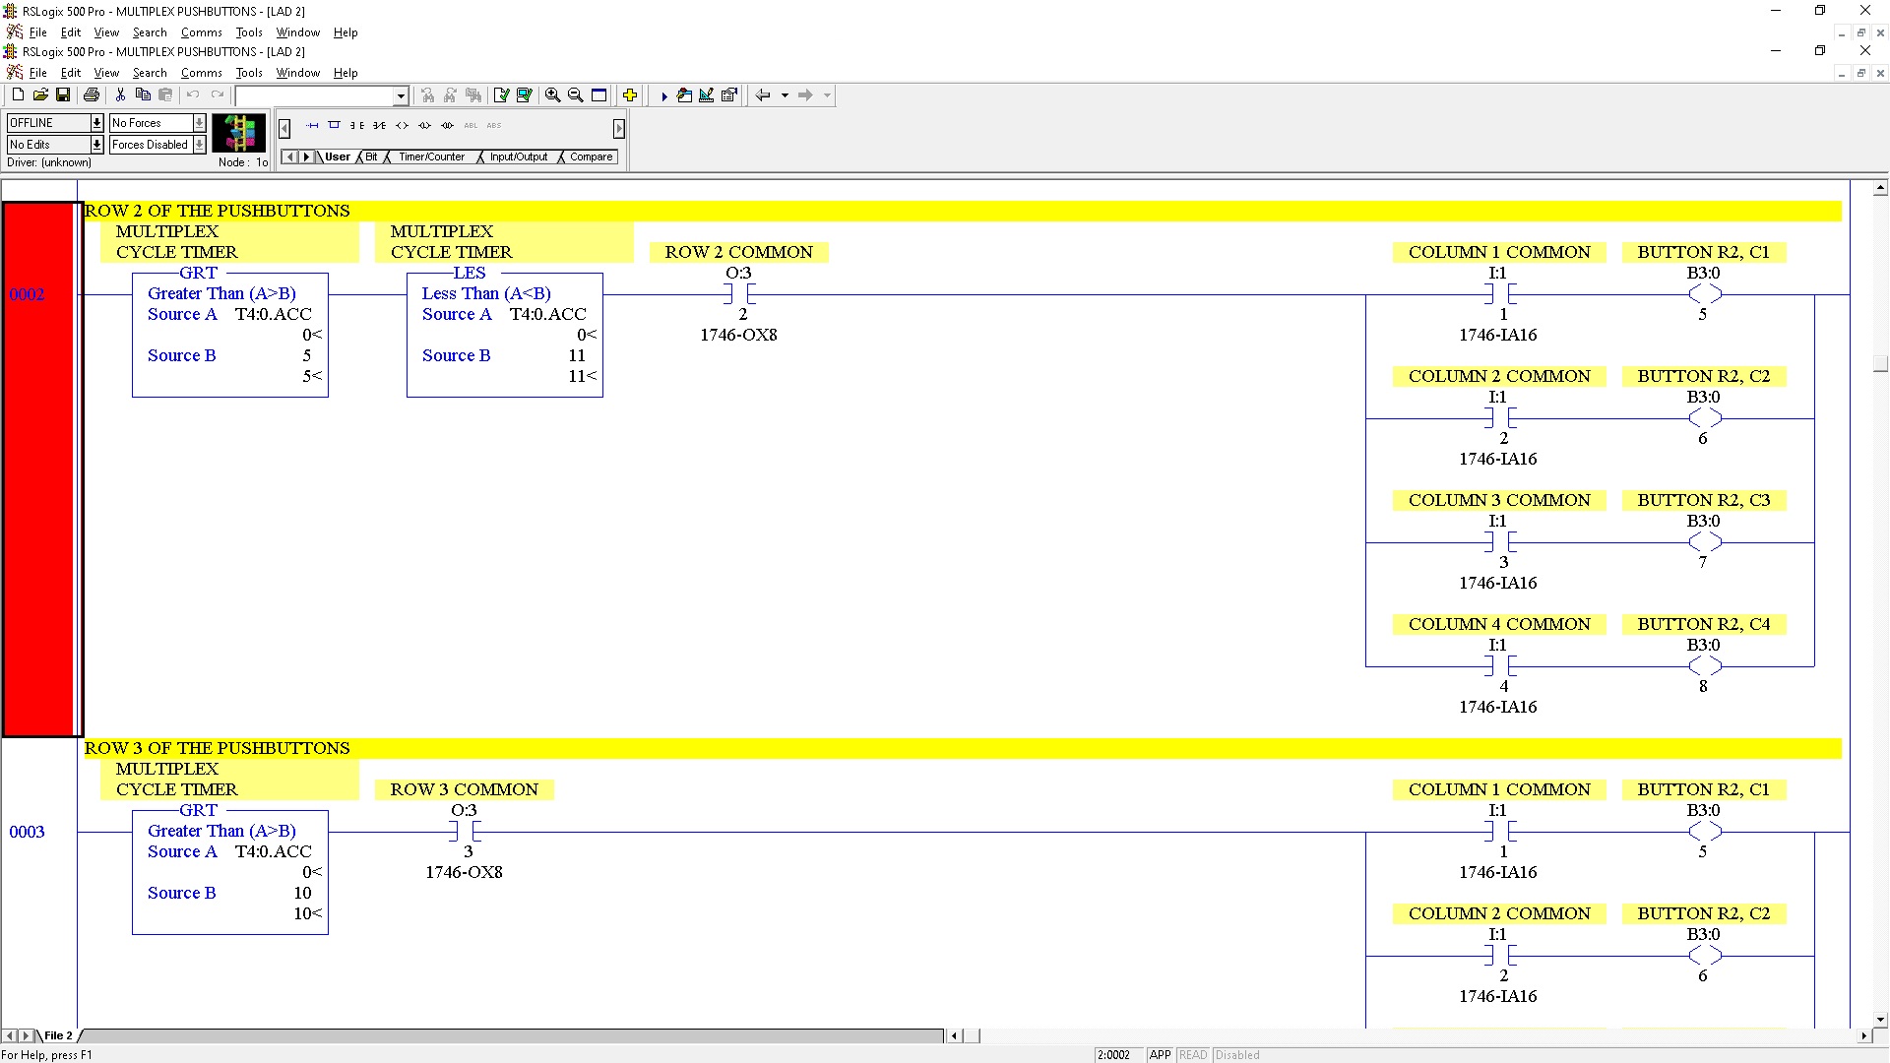1890x1063 pixels.
Task: Open a project with the Open folder icon
Action: pos(40,95)
